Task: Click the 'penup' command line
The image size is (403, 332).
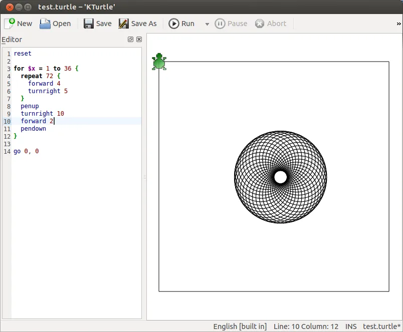Action: [x=30, y=106]
